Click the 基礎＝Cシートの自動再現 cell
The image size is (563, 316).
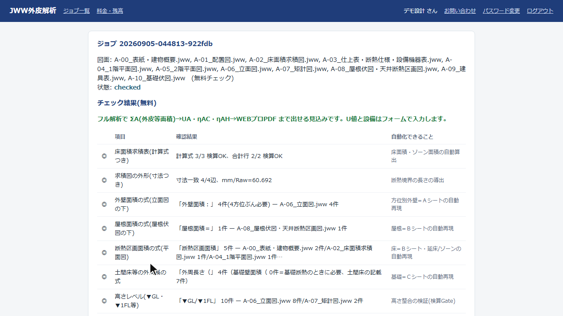(422, 277)
